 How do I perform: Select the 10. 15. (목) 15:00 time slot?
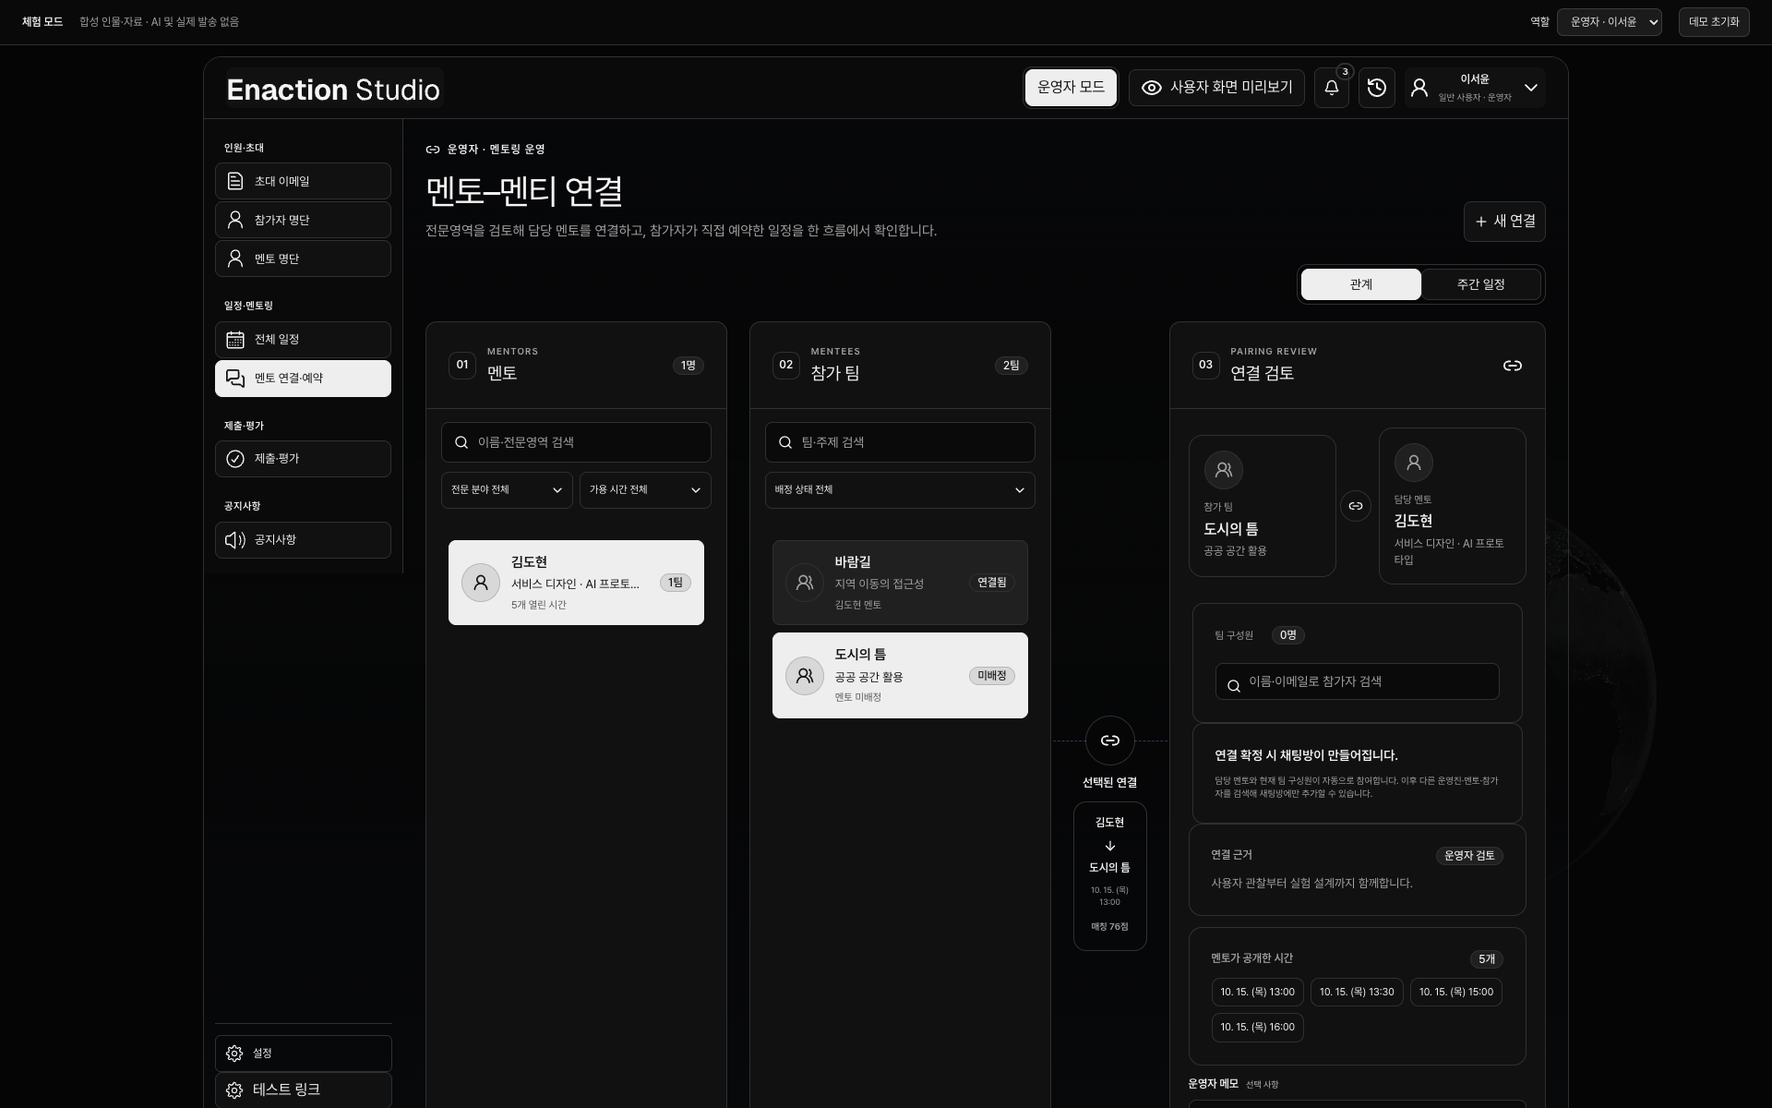pos(1455,993)
